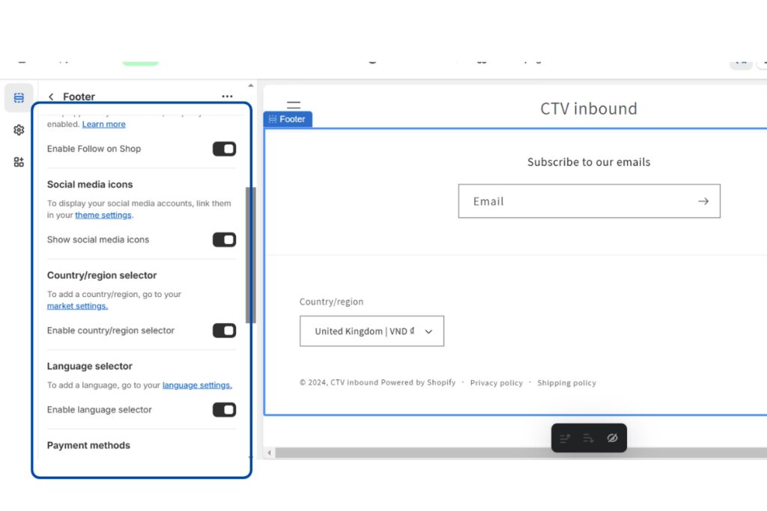Move section down in floating toolbar
Screen dimensions: 767x511
[588, 438]
